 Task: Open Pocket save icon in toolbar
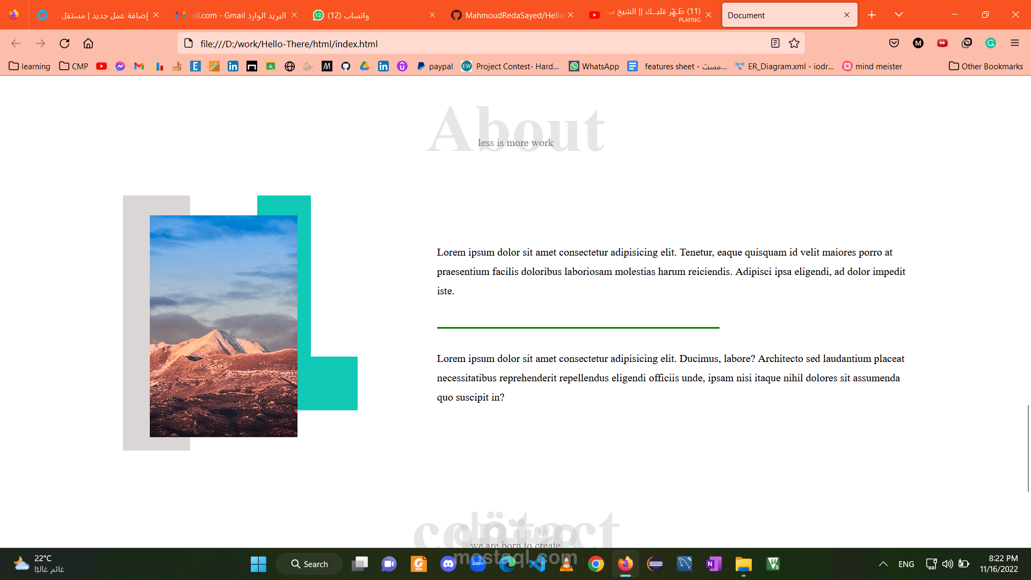(x=894, y=44)
